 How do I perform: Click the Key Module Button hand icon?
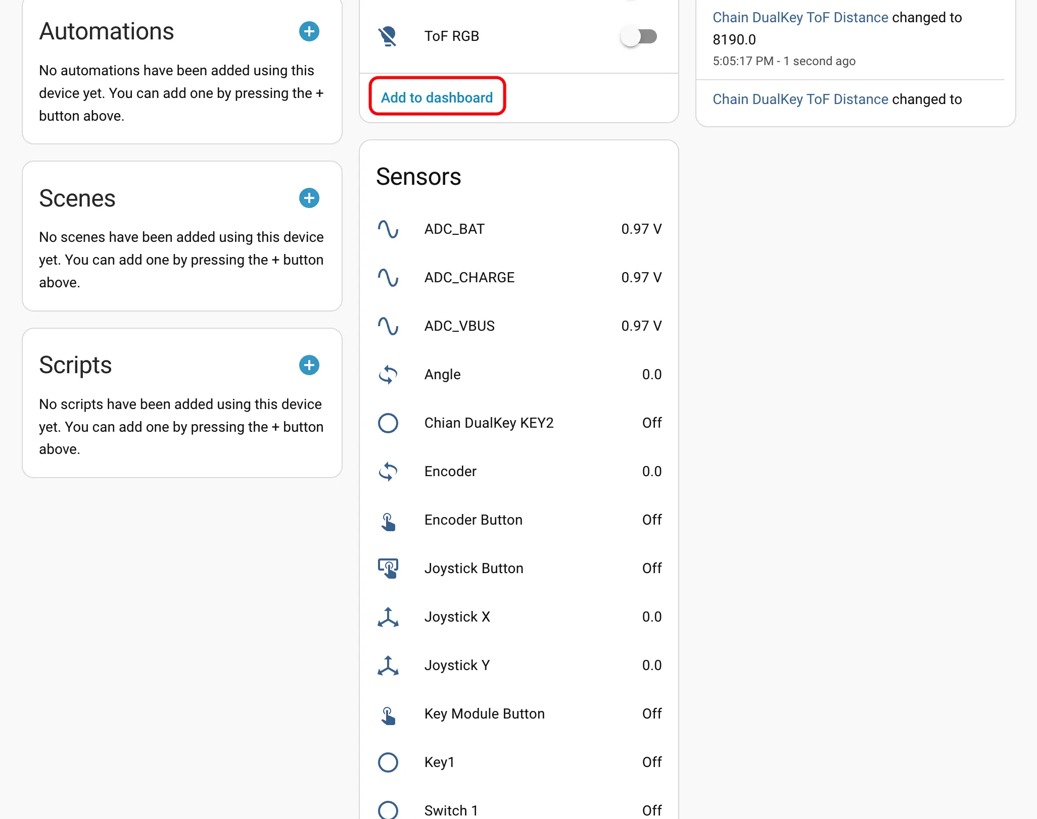tap(388, 714)
